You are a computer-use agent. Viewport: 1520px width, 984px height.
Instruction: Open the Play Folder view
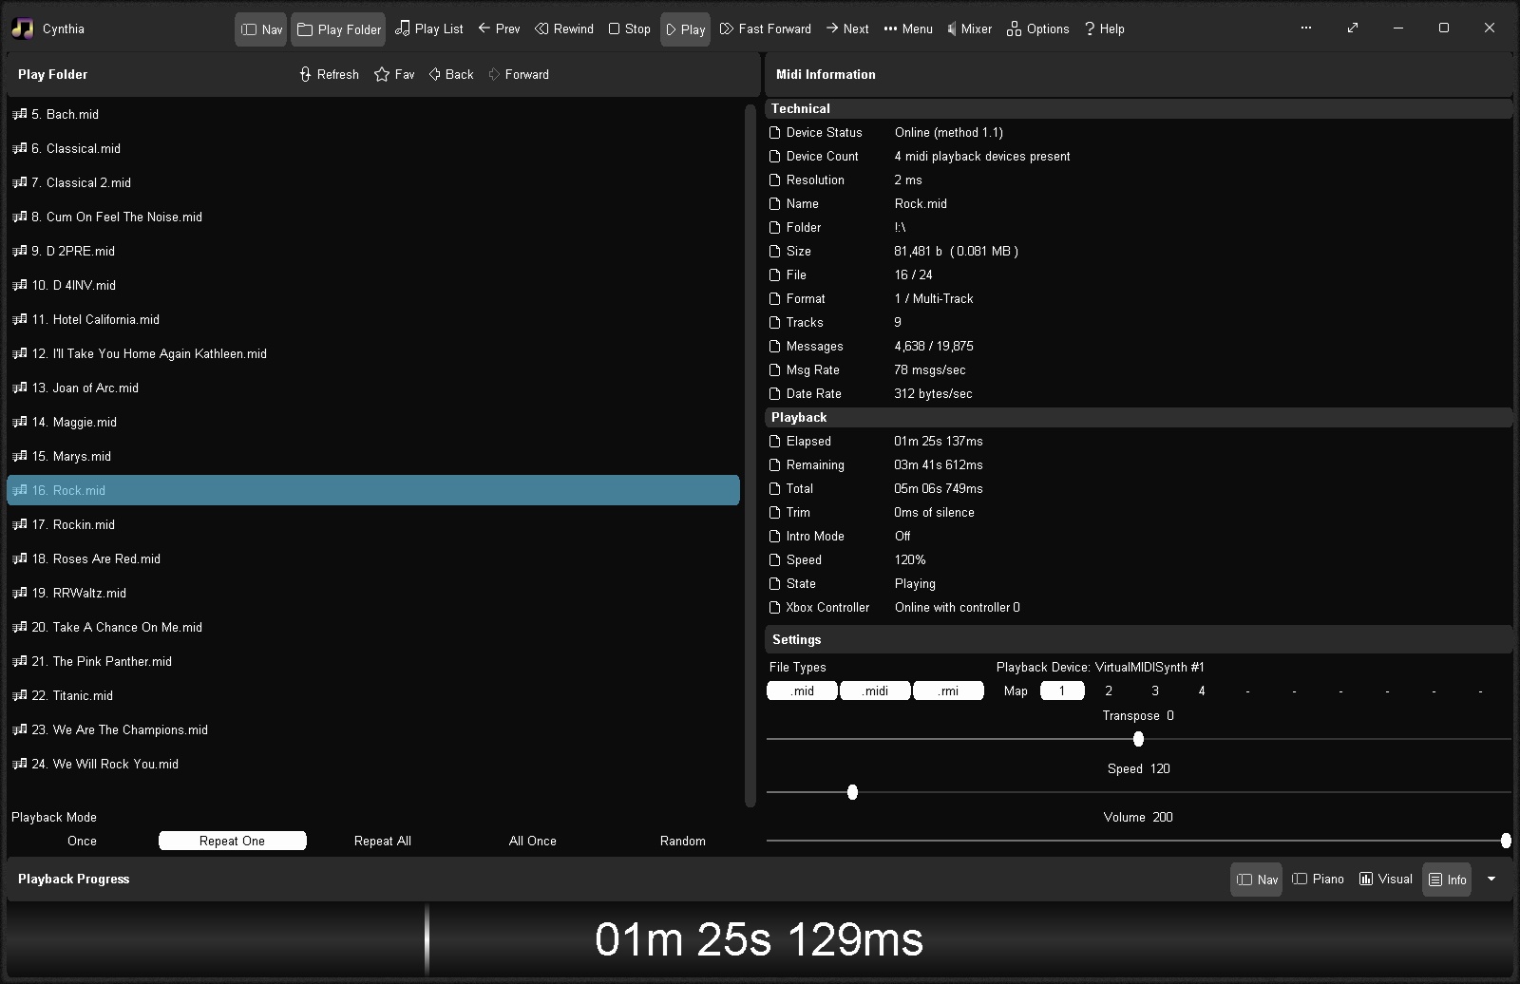(x=338, y=29)
